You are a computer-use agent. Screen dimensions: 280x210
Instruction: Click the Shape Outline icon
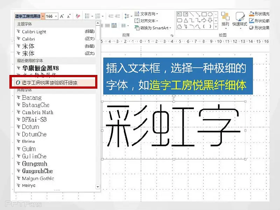click(252, 21)
